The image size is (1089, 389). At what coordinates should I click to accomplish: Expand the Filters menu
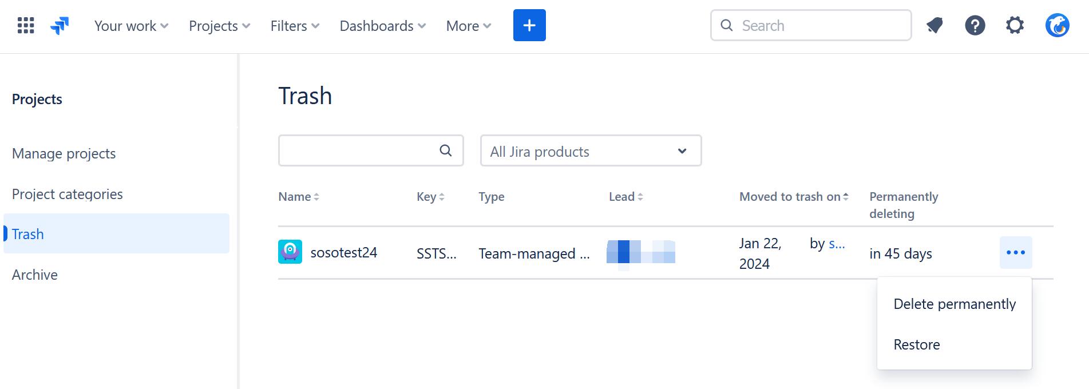pos(295,26)
